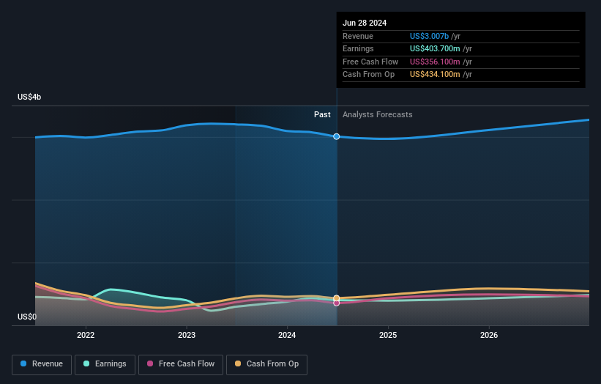Click the Cash From Op label in tooltip
601x384 pixels.
368,75
